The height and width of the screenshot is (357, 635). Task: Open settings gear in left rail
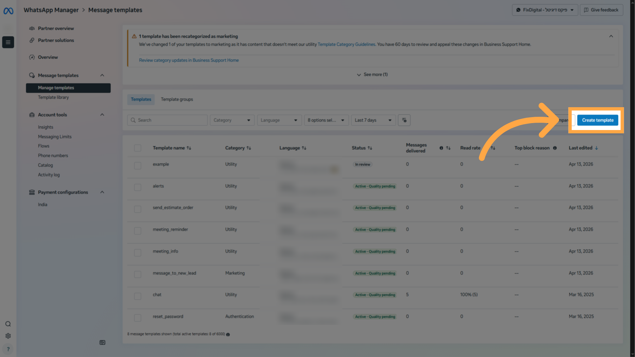click(8, 336)
